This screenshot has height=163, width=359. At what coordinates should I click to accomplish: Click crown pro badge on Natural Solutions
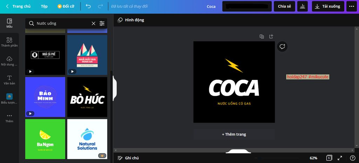pos(102,156)
